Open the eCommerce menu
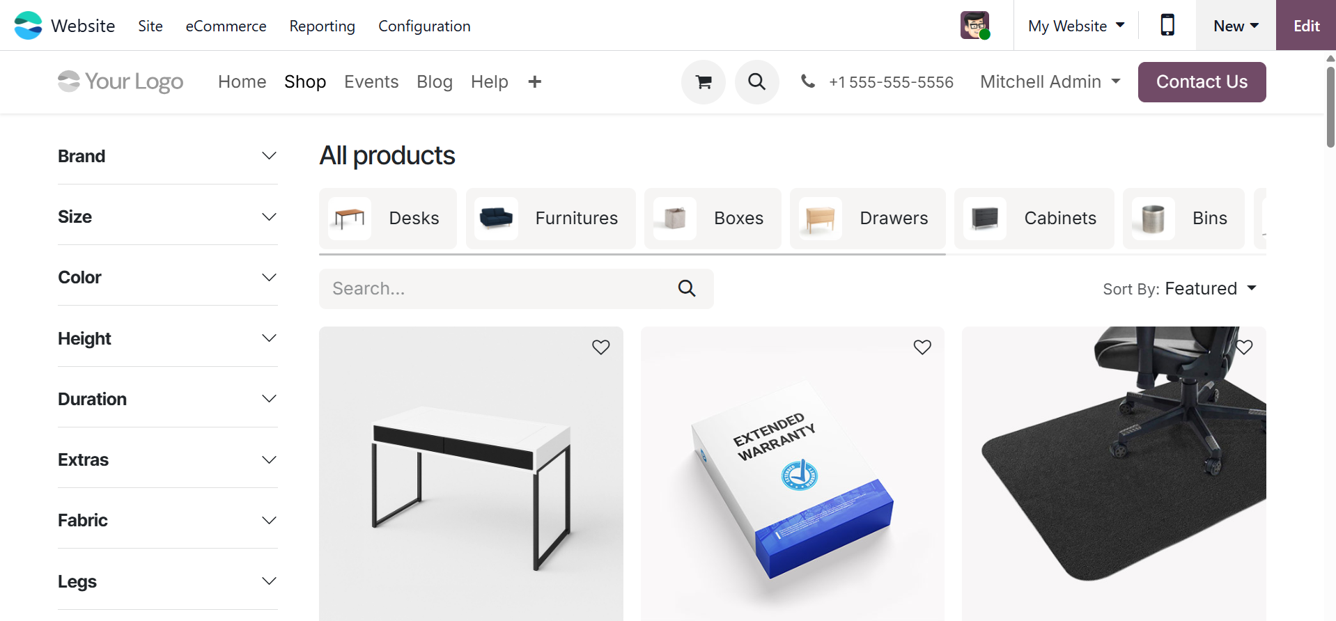 point(226,26)
